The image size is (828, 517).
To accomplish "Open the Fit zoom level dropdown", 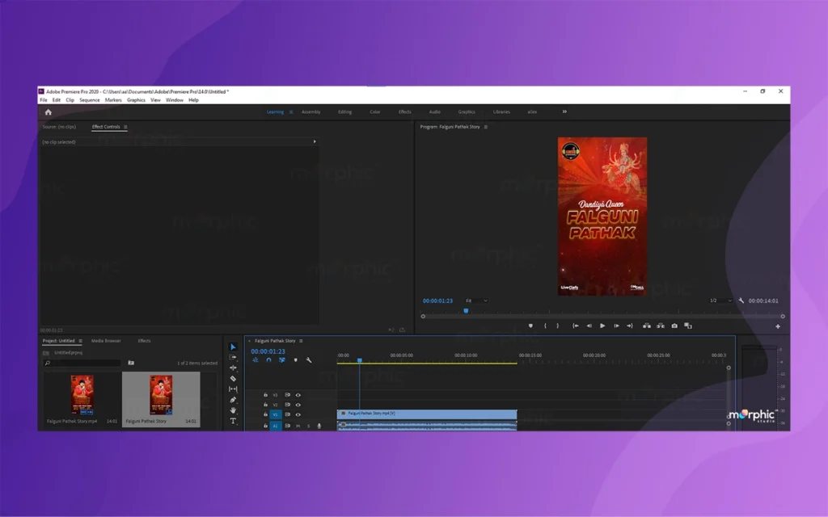I will pos(476,301).
